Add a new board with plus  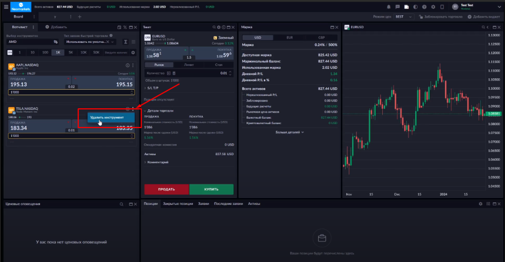79,17
